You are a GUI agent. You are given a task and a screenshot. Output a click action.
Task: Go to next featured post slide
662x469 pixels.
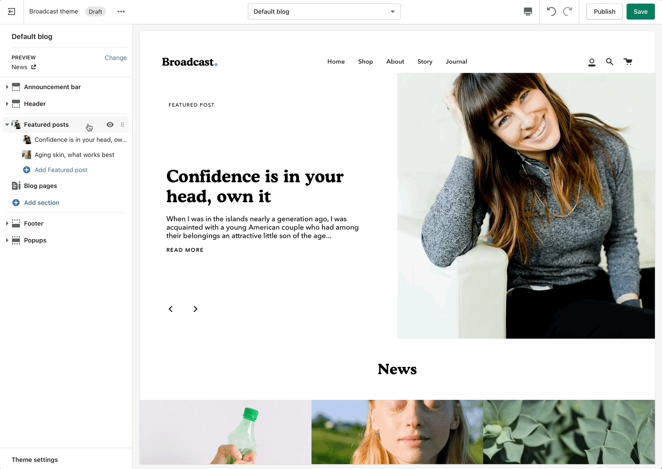point(195,309)
